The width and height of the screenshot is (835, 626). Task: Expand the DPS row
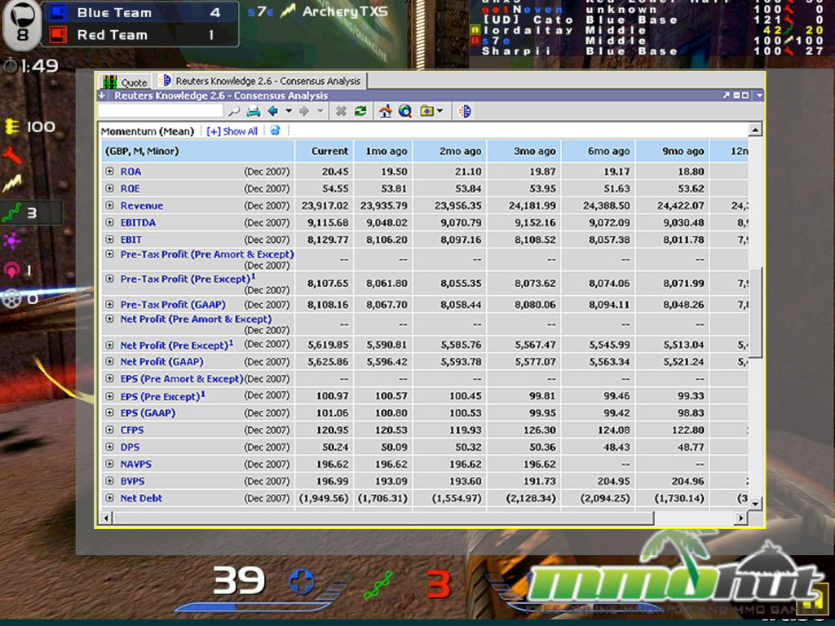(x=110, y=447)
